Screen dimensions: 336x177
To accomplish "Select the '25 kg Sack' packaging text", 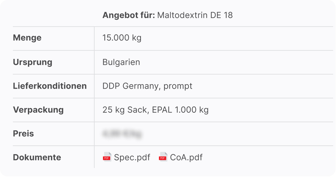I will [x=126, y=110].
